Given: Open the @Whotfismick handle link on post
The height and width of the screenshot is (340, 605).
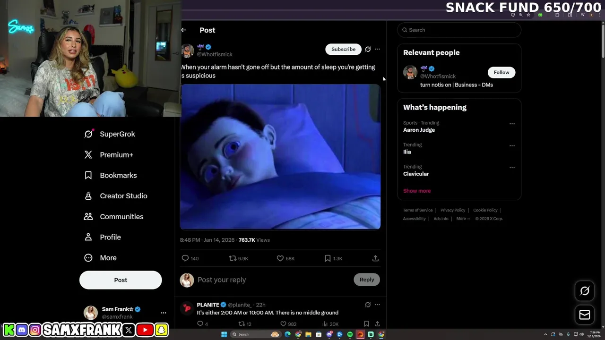Looking at the screenshot, I should 215,55.
